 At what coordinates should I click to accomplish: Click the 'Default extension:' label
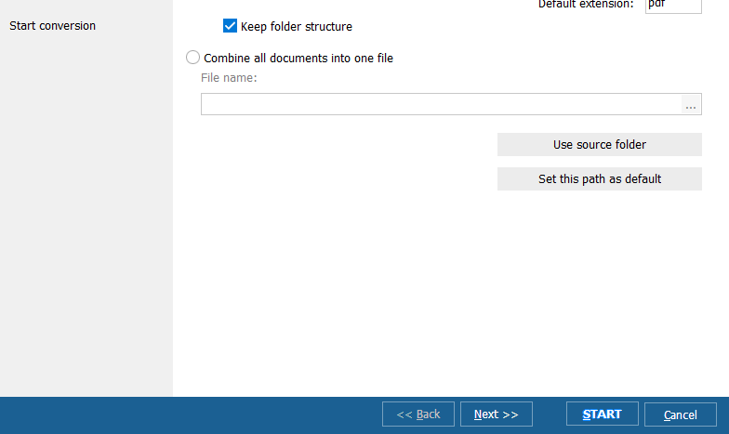(x=586, y=5)
